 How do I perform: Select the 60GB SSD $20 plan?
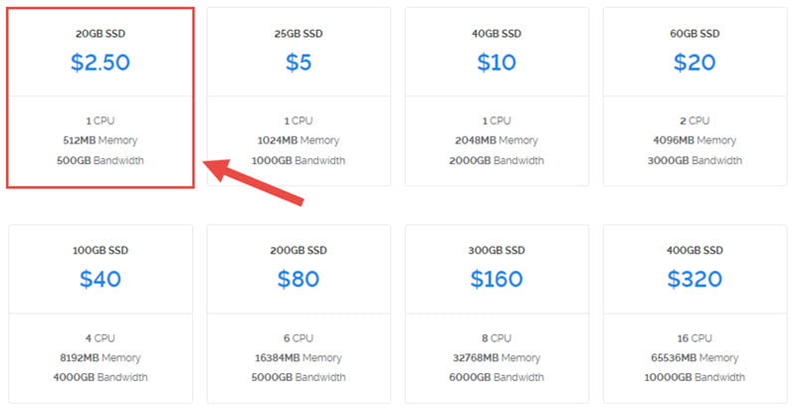695,97
